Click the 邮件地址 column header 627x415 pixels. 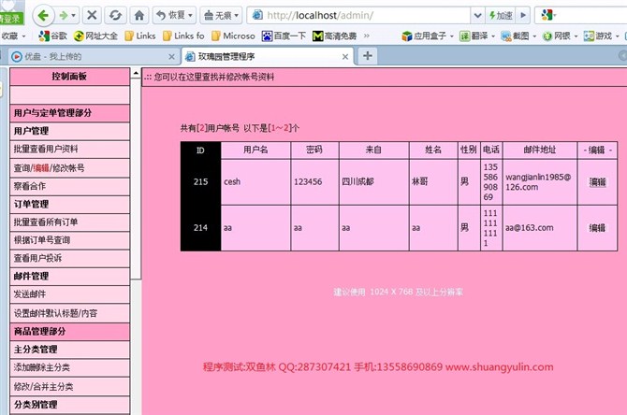click(x=540, y=150)
